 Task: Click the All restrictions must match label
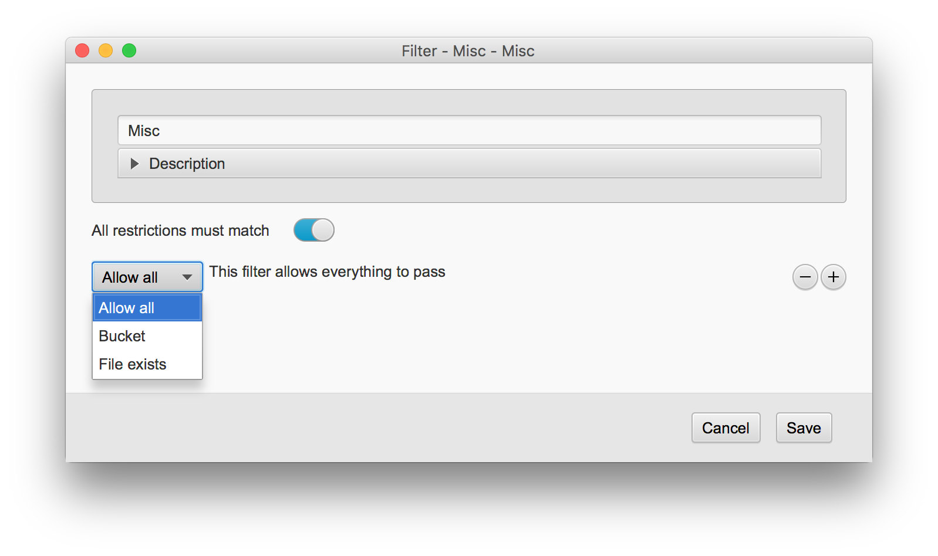point(180,230)
